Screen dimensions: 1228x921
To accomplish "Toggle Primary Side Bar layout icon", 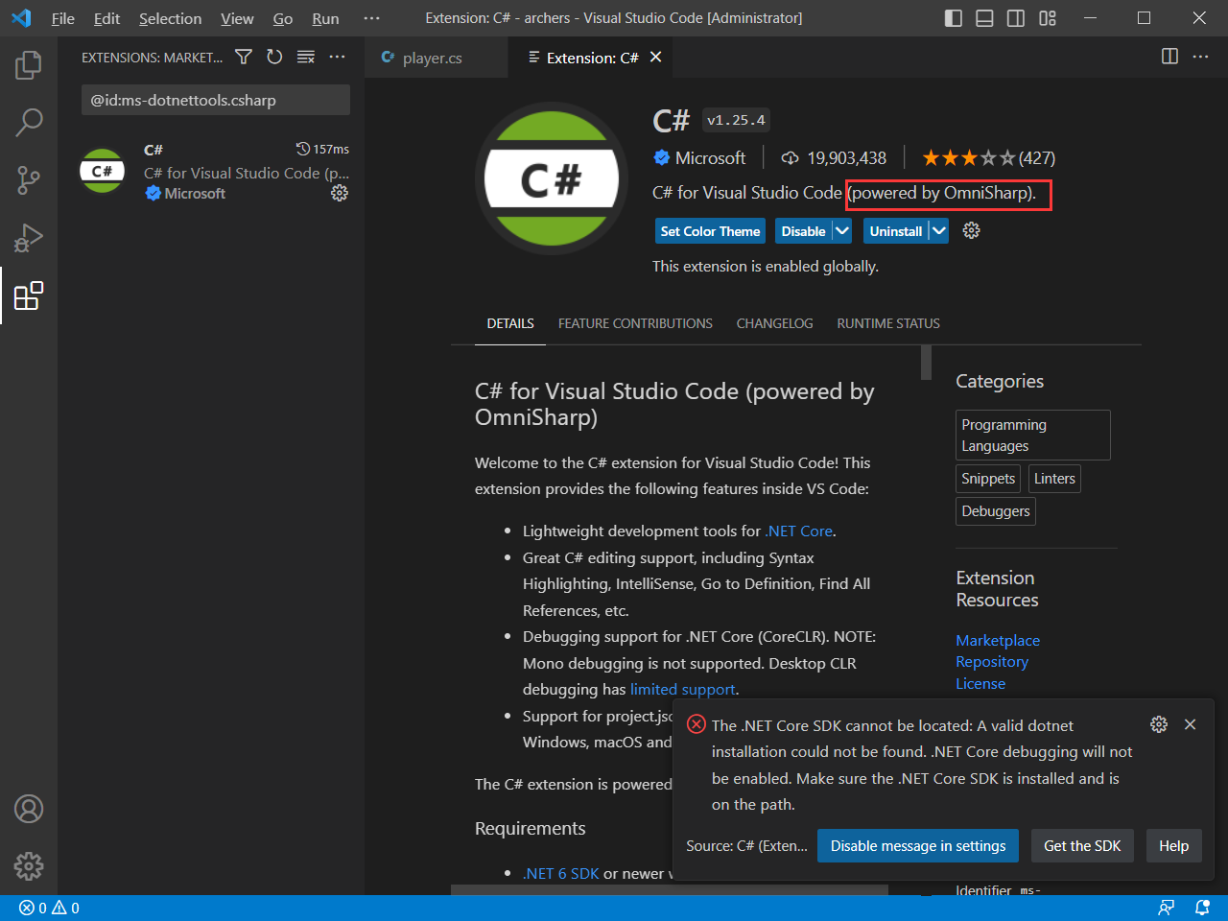I will point(954,18).
